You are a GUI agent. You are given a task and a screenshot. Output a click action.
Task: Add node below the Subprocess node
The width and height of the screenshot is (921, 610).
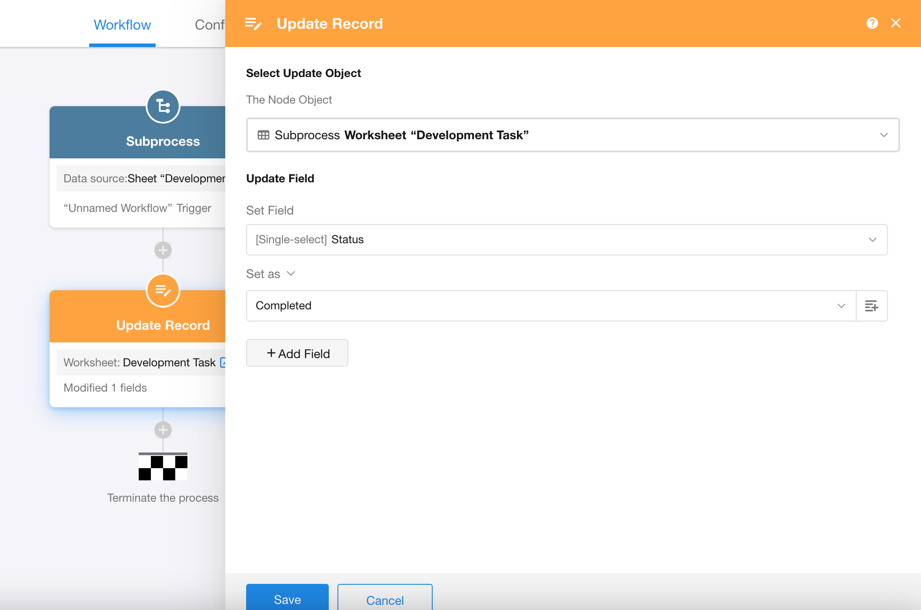[163, 250]
